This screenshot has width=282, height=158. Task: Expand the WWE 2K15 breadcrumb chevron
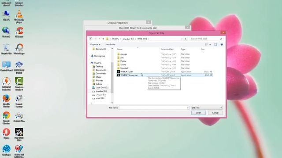click(149, 39)
